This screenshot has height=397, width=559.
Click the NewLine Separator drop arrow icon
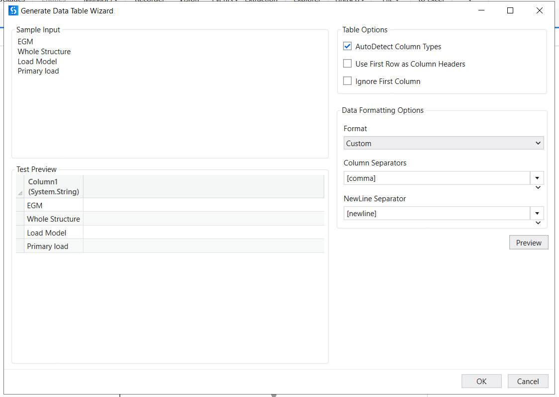537,213
